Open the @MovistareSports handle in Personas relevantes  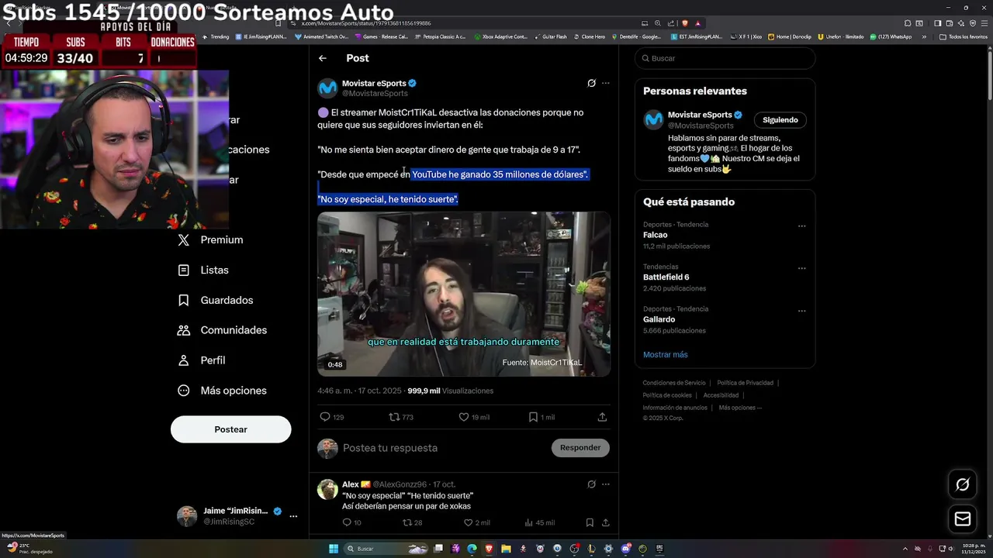701,126
